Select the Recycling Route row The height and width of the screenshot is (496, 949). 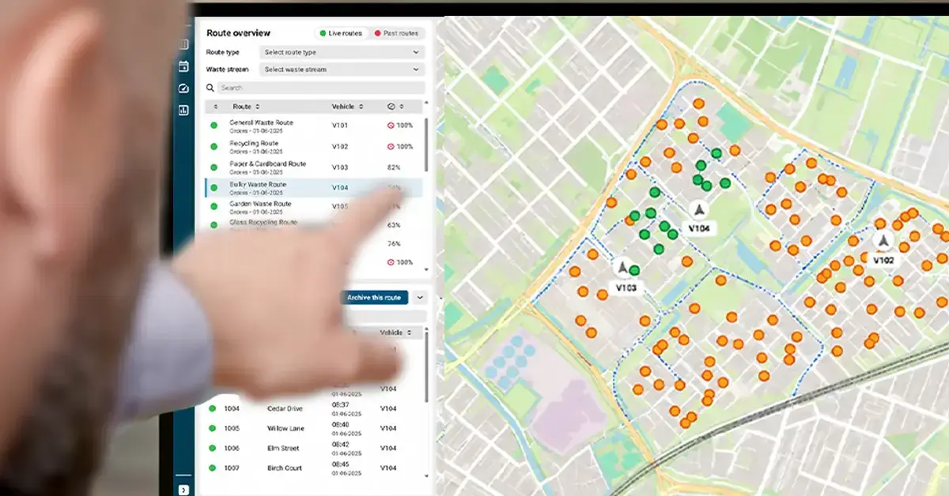[x=314, y=147]
